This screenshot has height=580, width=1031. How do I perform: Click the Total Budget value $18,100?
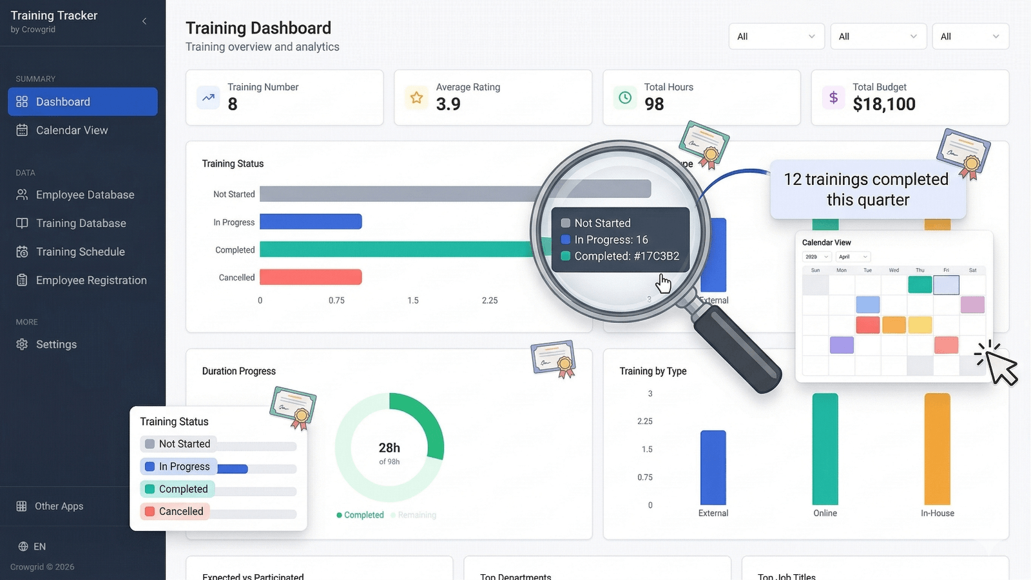884,104
